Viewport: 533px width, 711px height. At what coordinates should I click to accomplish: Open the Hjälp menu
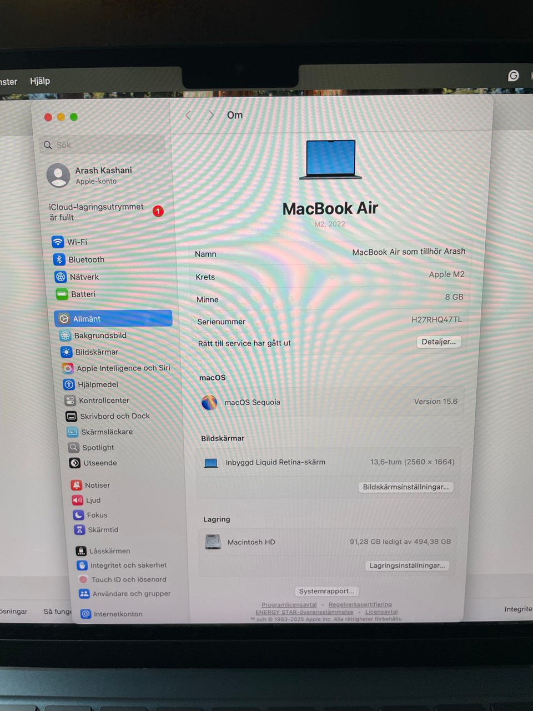pyautogui.click(x=40, y=81)
